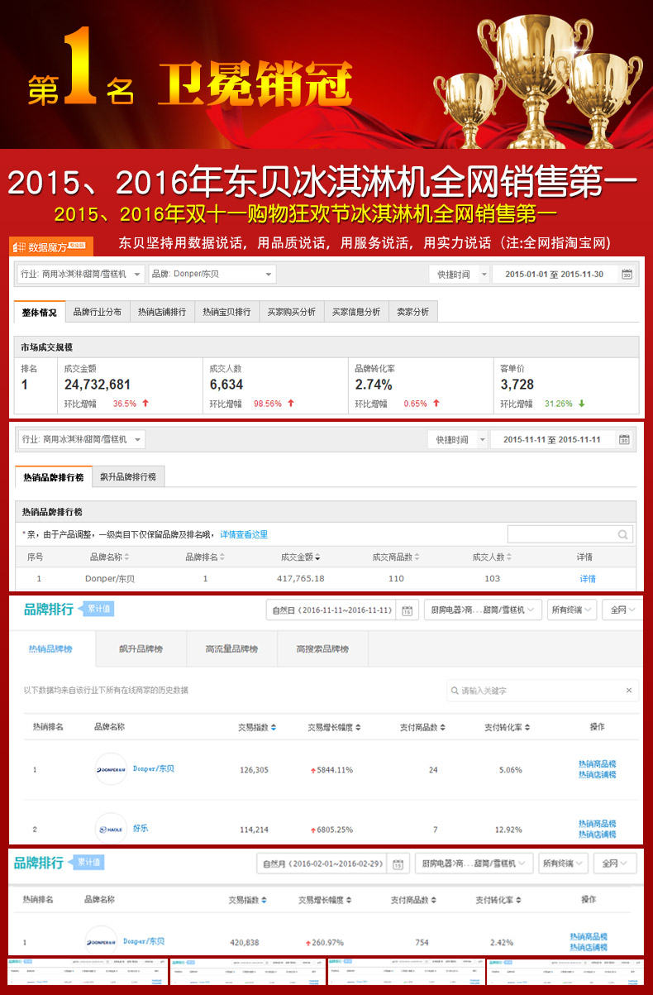
Task: Switch to 买家购买分析 tab
Action: pyautogui.click(x=291, y=312)
